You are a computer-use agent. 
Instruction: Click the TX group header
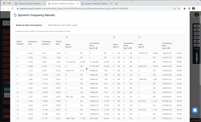coord(88,37)
